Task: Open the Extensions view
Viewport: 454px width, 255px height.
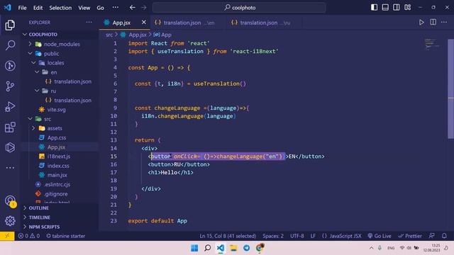Action: click(10, 127)
